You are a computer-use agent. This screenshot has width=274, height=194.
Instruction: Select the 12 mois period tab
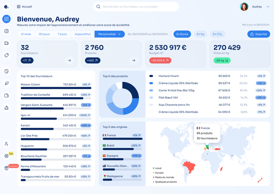coord(26,34)
